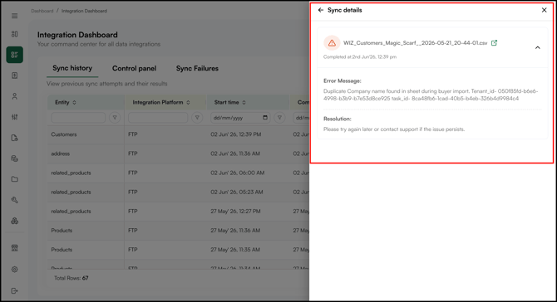Click the Resolution text

394,129
